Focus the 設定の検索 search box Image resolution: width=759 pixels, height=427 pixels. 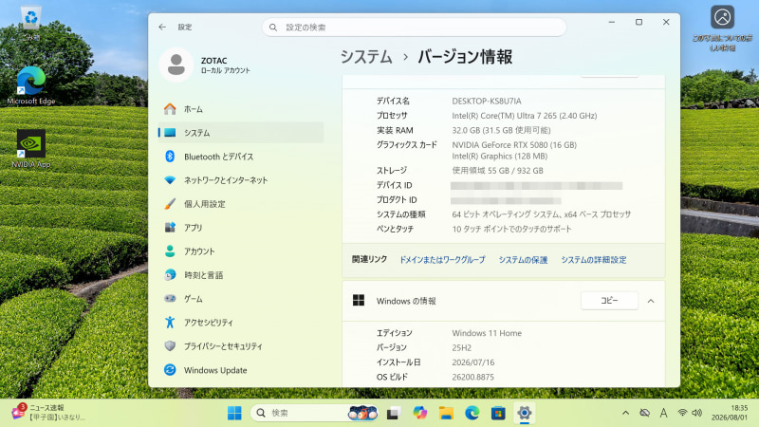pyautogui.click(x=414, y=28)
